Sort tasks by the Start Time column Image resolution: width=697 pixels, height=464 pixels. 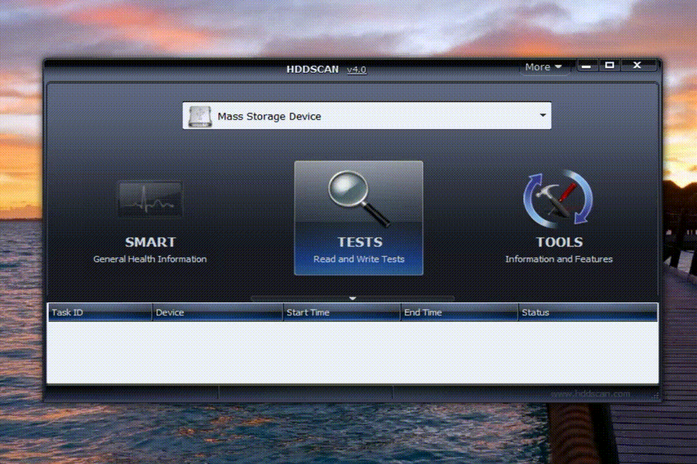(x=341, y=312)
